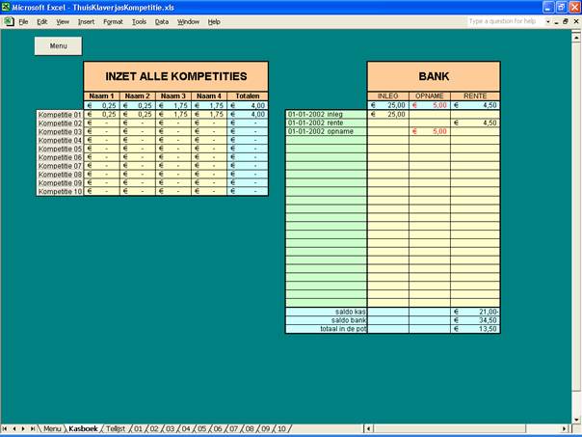
Task: Select the '01-01-2002 inleg' entry
Action: tap(327, 114)
